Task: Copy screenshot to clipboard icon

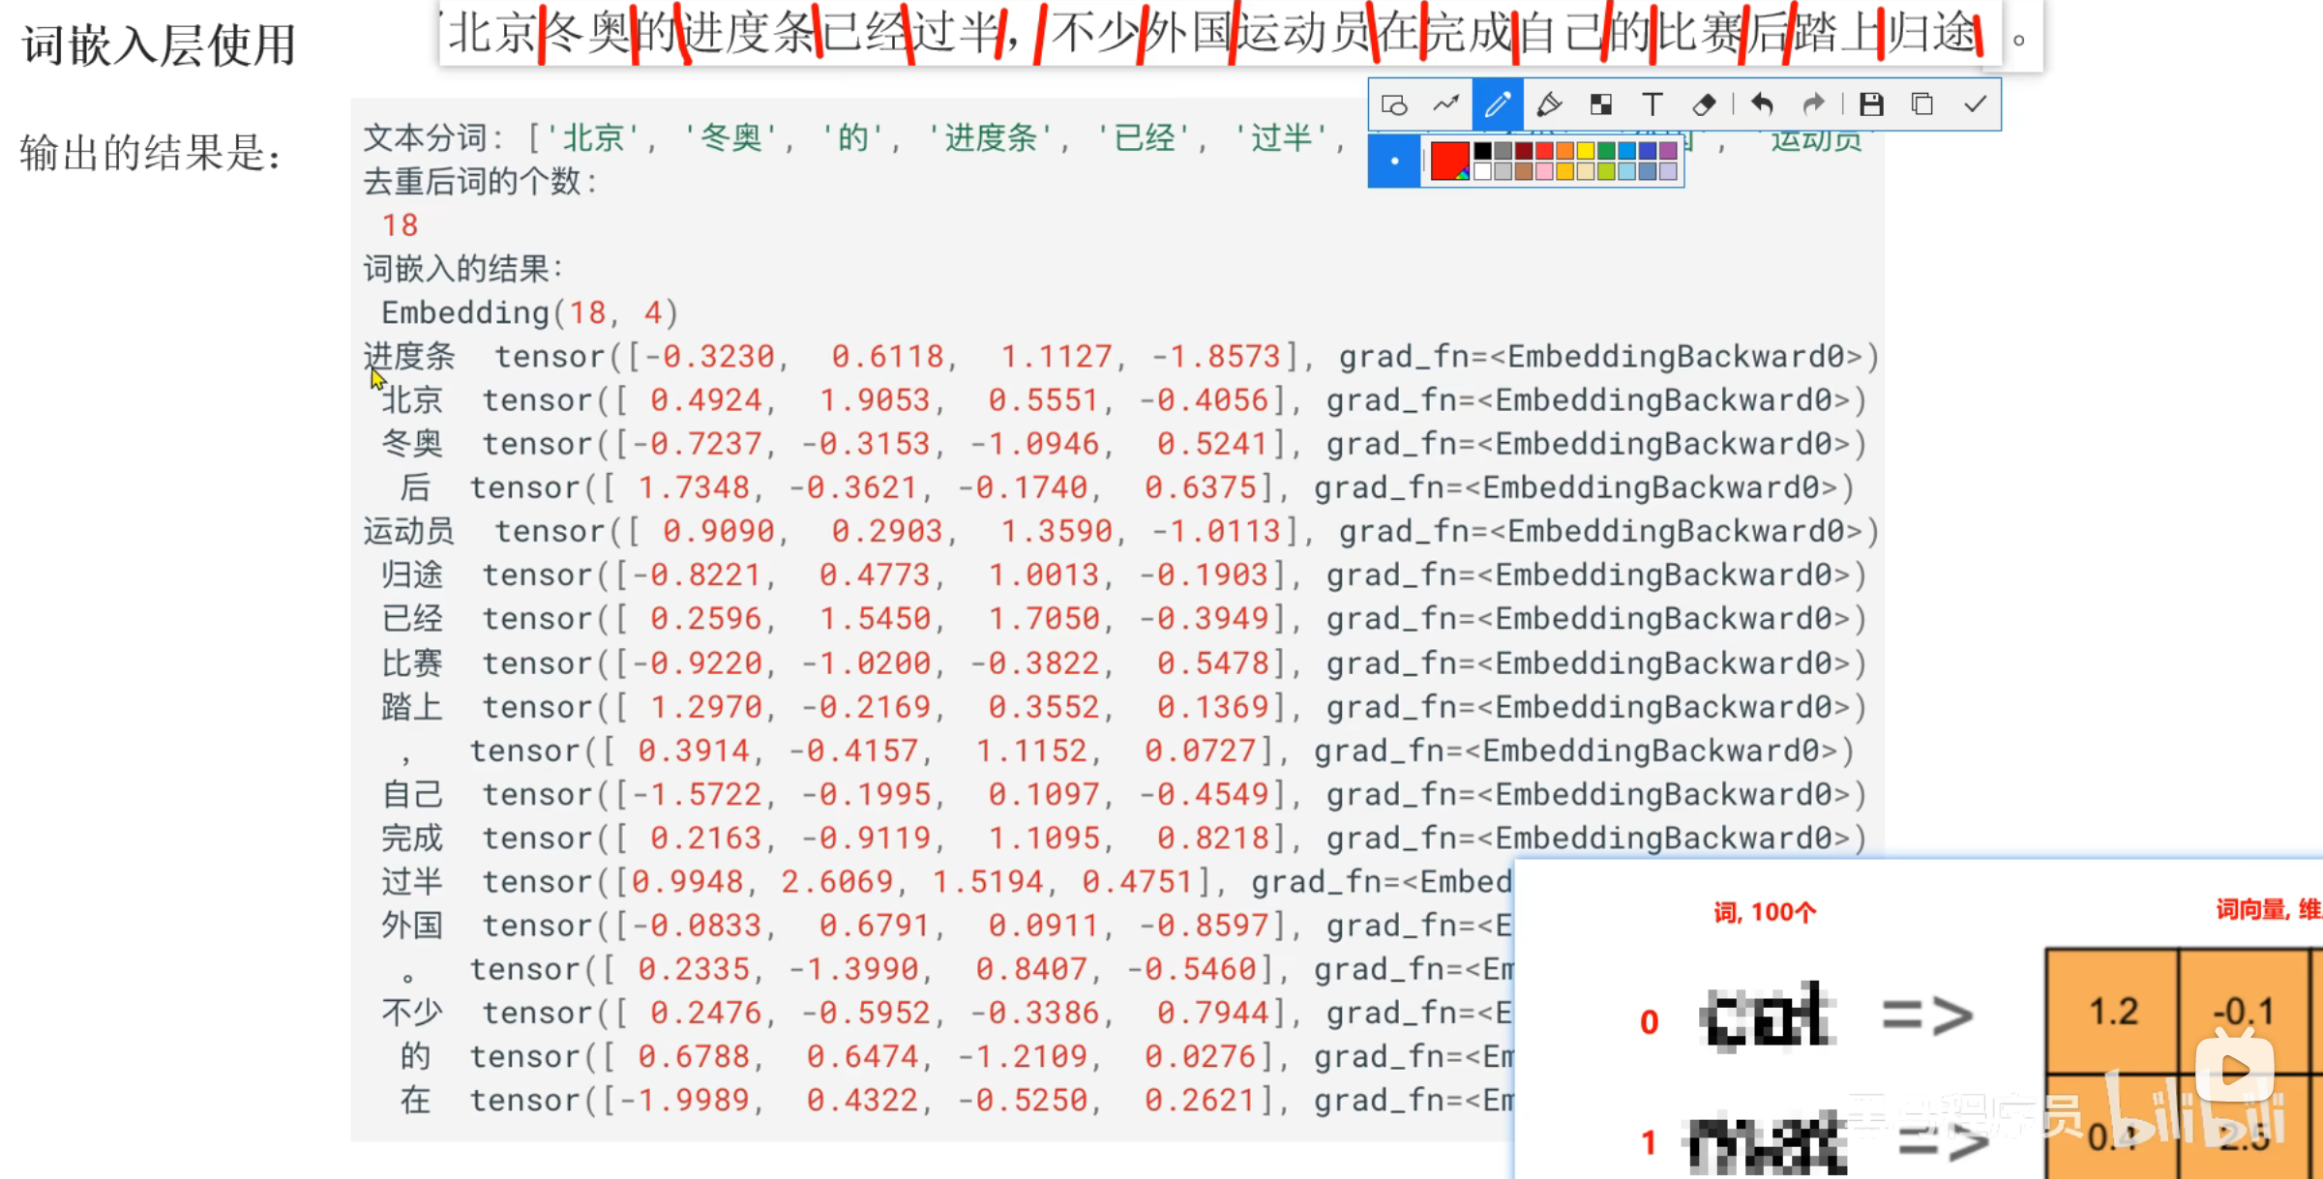Action: point(1922,104)
